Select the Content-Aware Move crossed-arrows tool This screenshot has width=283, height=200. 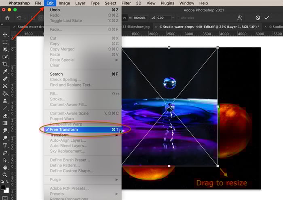(5, 86)
